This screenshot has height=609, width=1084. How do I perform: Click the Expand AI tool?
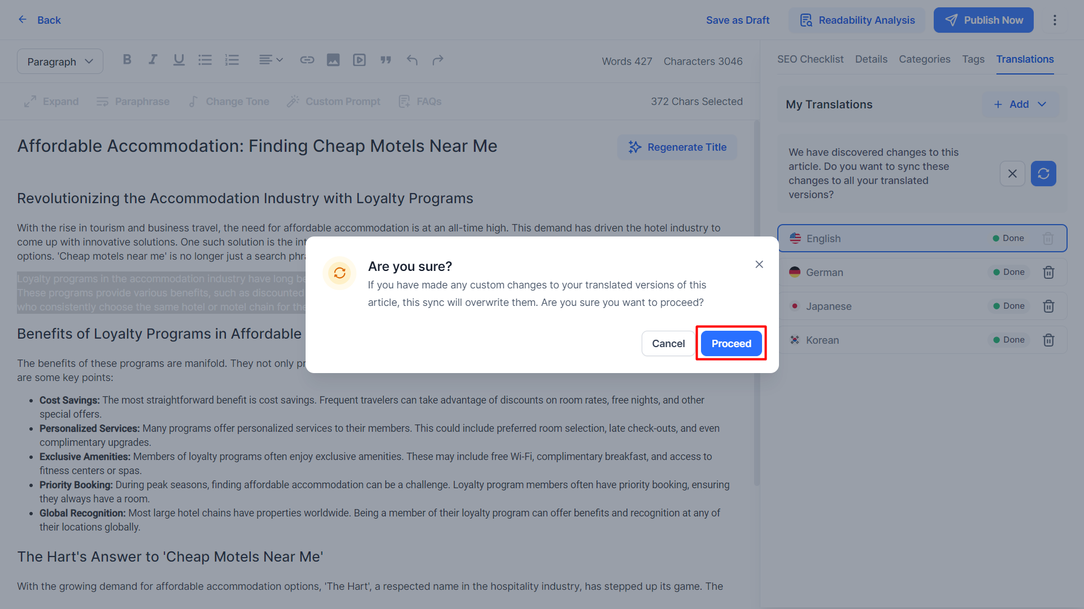pyautogui.click(x=51, y=102)
